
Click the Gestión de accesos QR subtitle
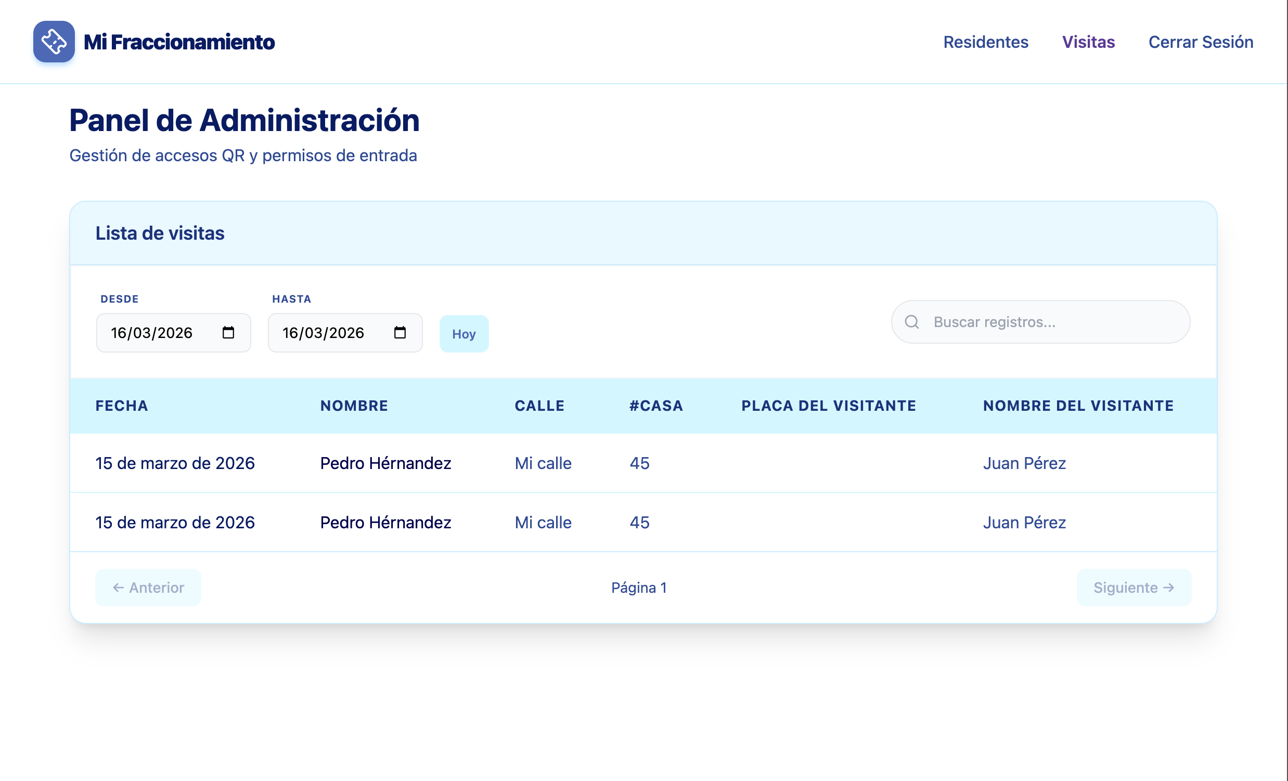coord(243,155)
